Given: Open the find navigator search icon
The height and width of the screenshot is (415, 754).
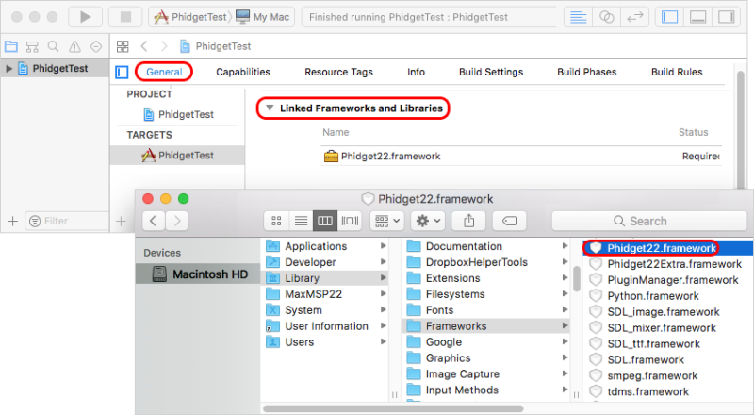Looking at the screenshot, I should click(54, 46).
